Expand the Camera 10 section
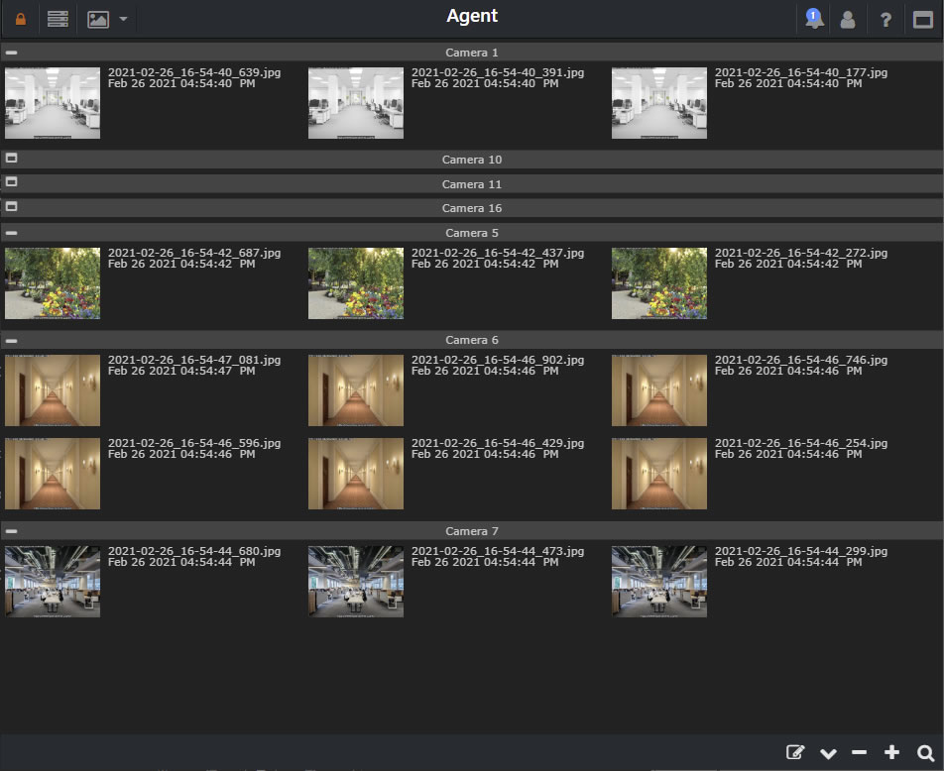 (11, 158)
